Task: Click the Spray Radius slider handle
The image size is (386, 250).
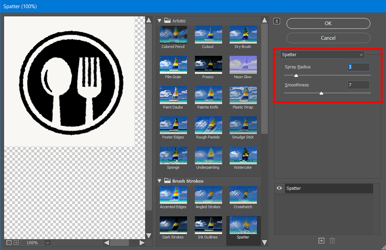Action: point(296,75)
